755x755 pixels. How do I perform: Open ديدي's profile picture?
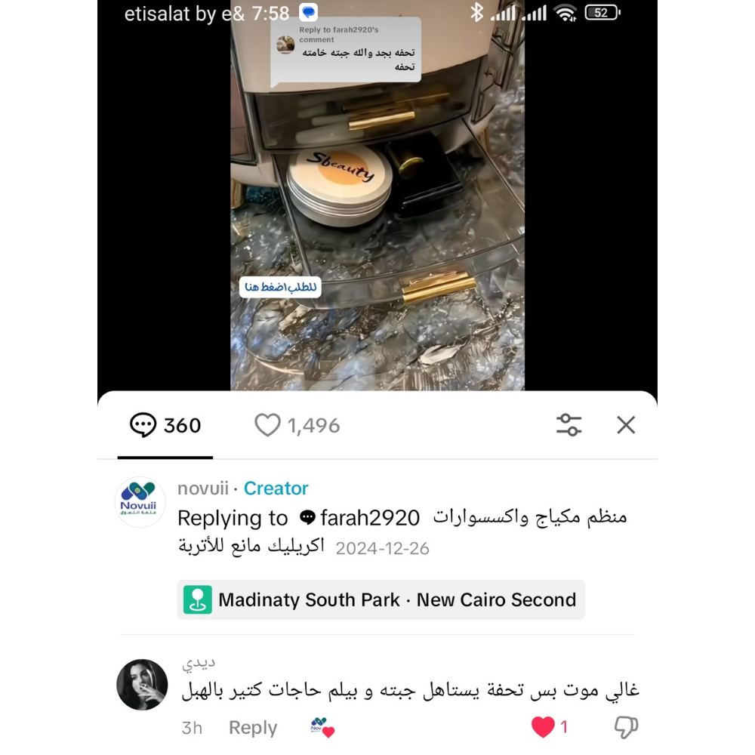(142, 685)
